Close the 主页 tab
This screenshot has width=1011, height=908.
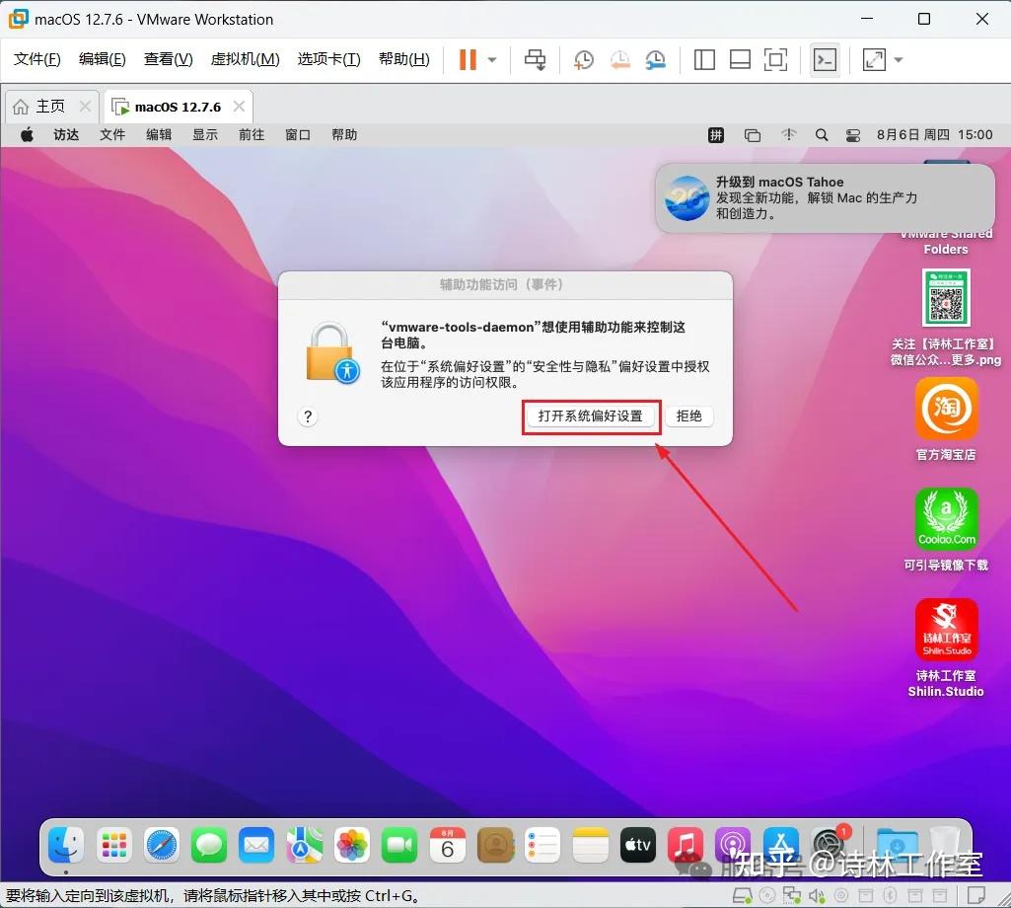point(85,106)
